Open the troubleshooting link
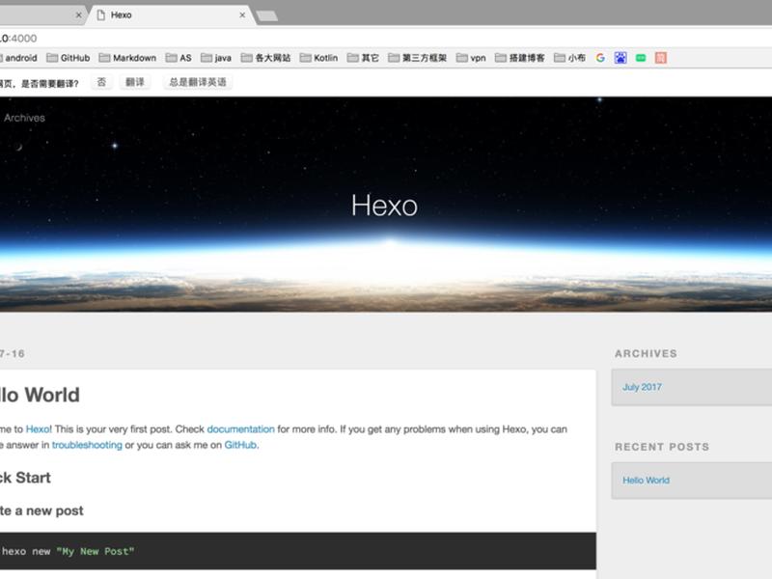The width and height of the screenshot is (772, 579). coord(87,445)
